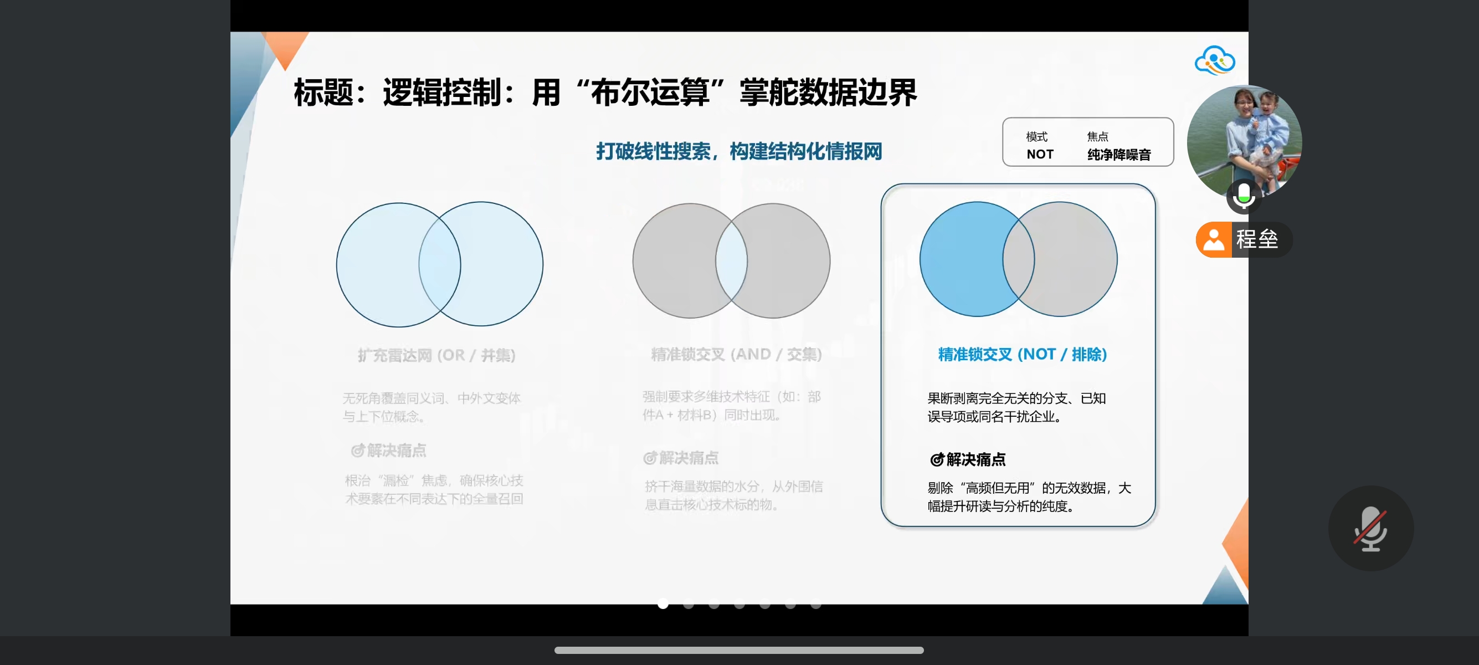Click the NOT exclusion Venn diagram
1479x665 pixels.
pos(1019,259)
